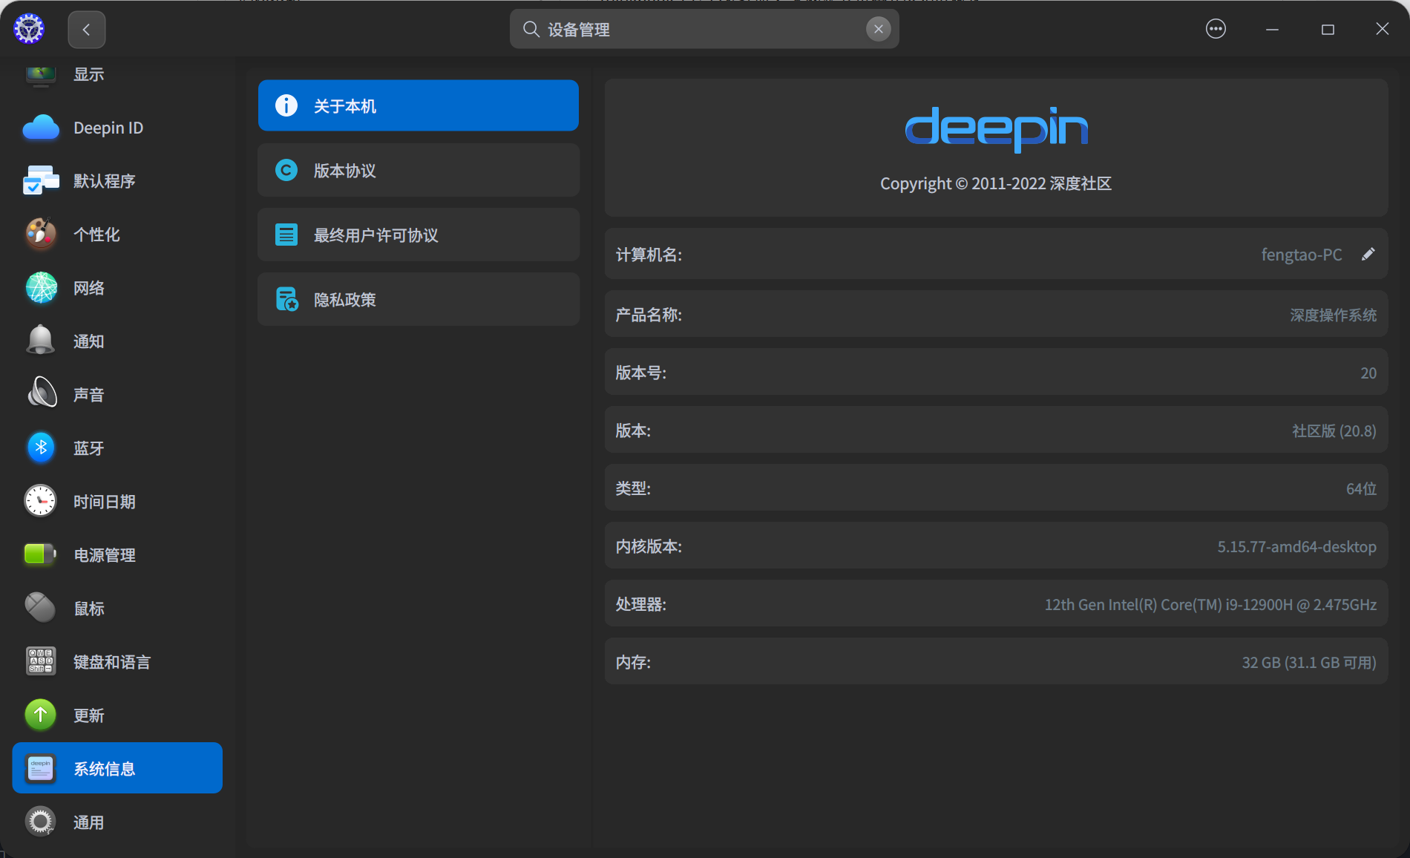This screenshot has height=858, width=1410.
Task: Open the 时间日期 clock icon
Action: (41, 501)
